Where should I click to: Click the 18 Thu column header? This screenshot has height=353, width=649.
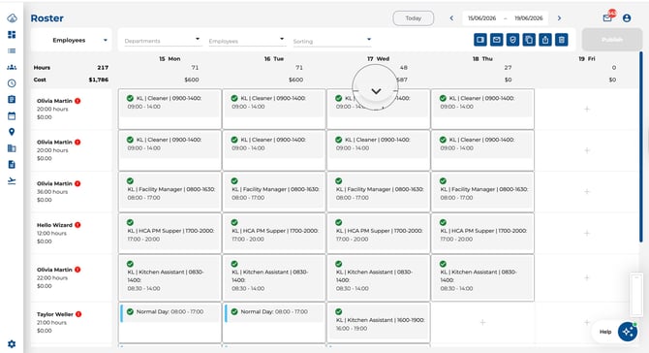click(482, 59)
